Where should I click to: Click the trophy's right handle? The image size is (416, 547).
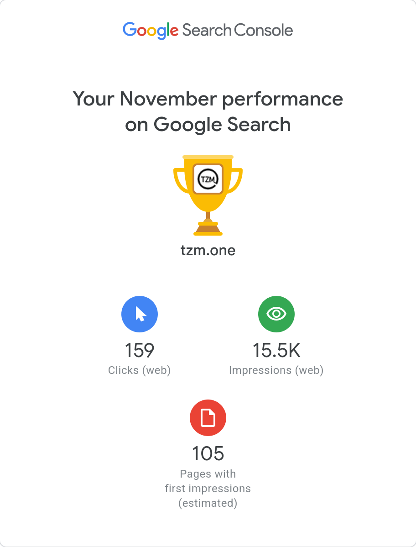pyautogui.click(x=236, y=179)
